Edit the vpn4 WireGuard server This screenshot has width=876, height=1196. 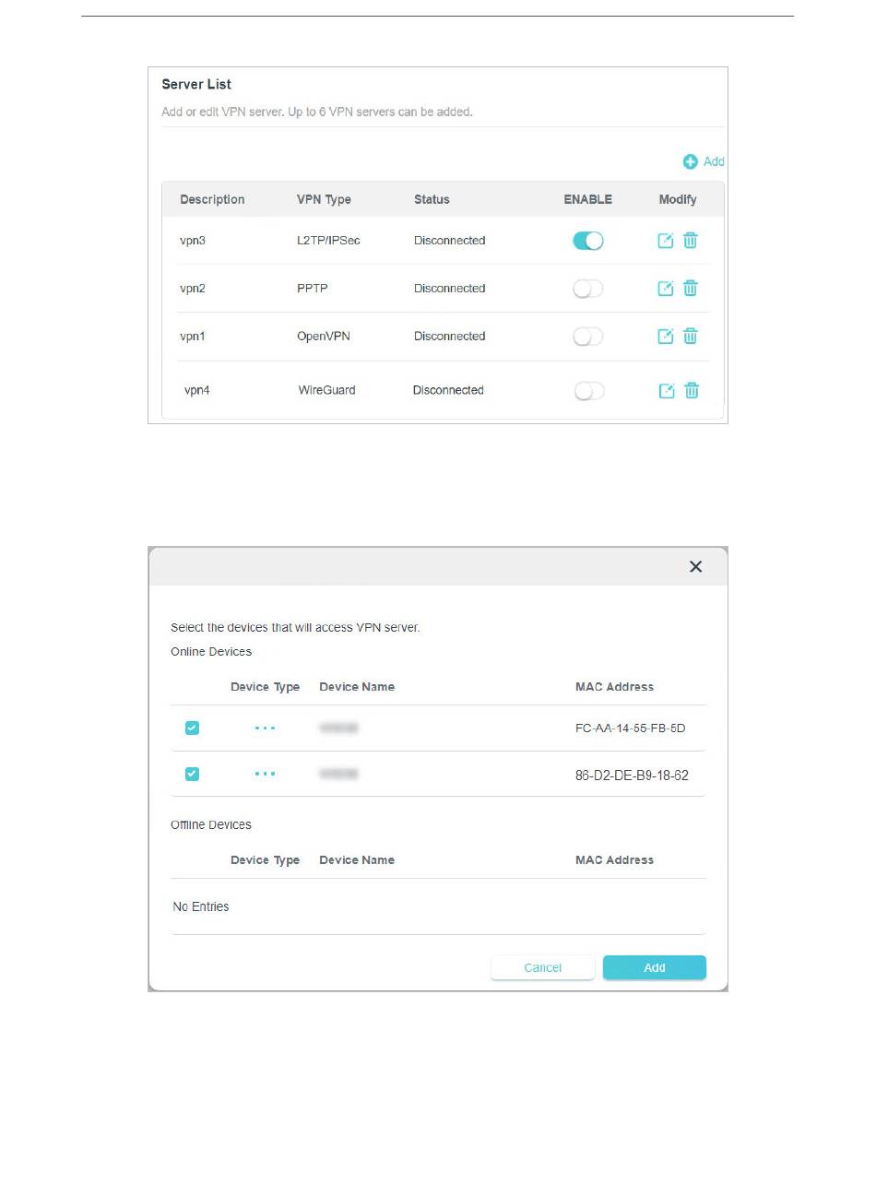667,391
